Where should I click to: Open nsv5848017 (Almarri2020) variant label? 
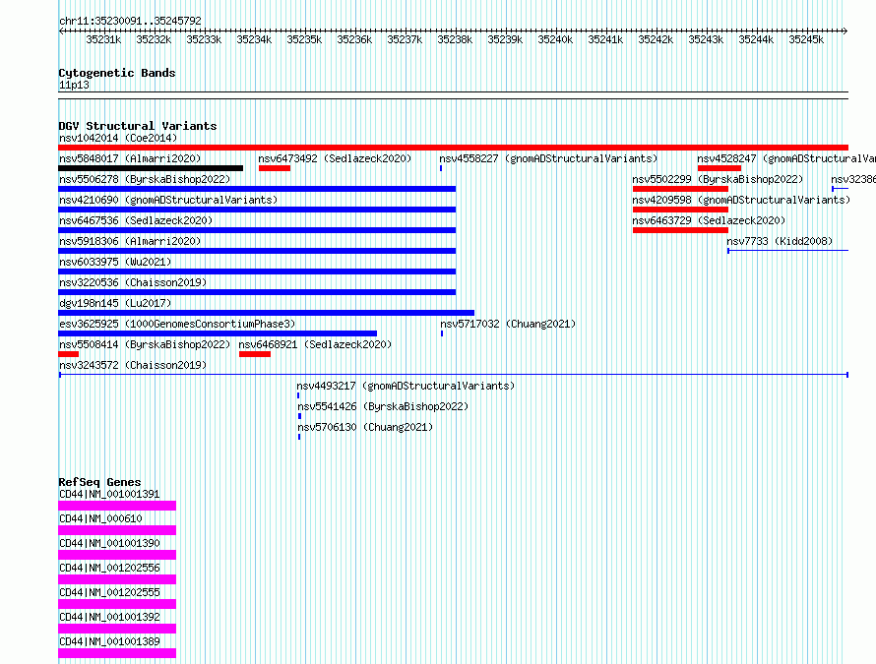(x=130, y=158)
